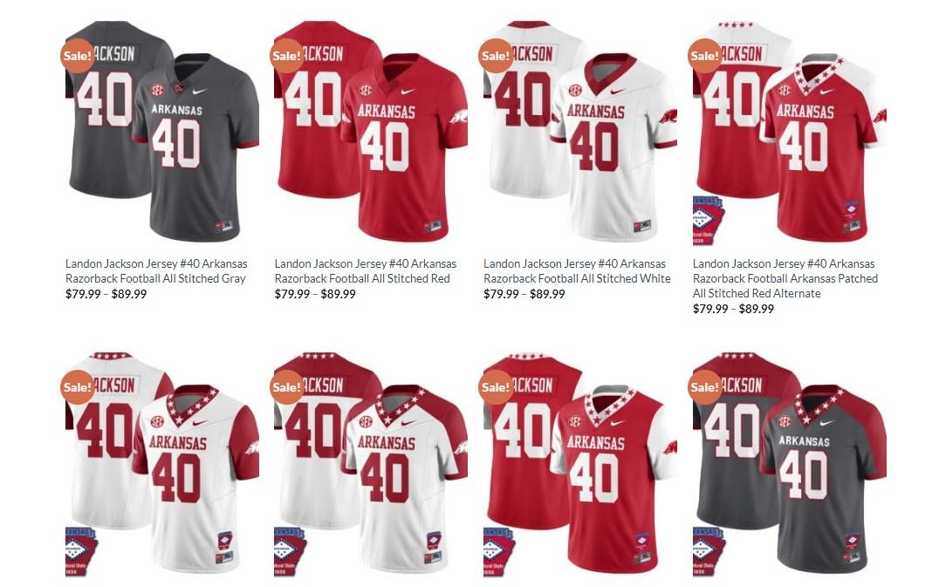Click Sale badge on Red Alternate jersey
Screen dimensions: 939x587
(x=705, y=56)
